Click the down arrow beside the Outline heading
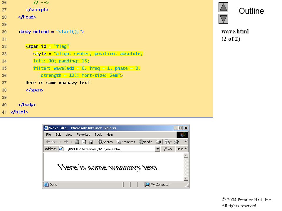282x211 pixels. click(x=223, y=19)
